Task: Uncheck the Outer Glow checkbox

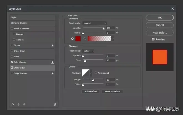Action: coord(12,68)
